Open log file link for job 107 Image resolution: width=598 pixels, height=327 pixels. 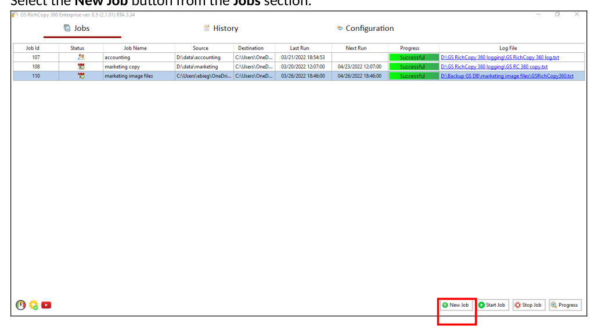point(500,58)
